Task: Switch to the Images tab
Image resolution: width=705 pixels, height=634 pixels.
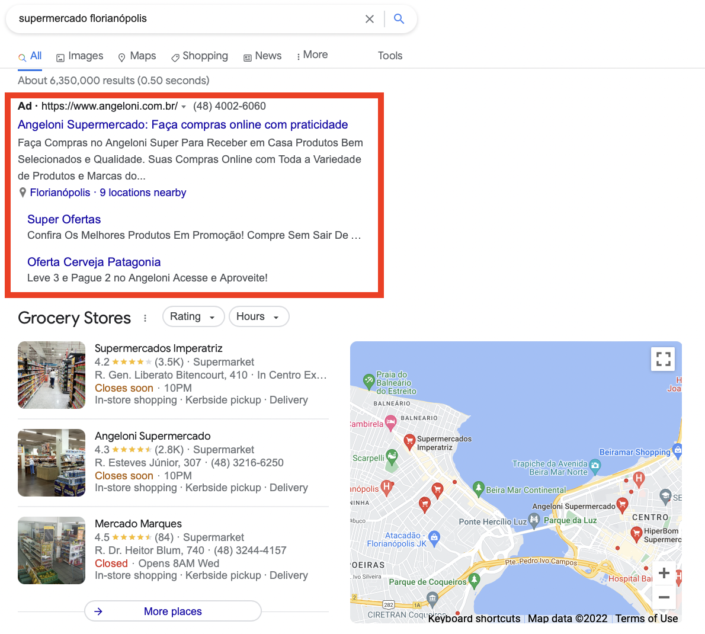Action: pos(79,56)
